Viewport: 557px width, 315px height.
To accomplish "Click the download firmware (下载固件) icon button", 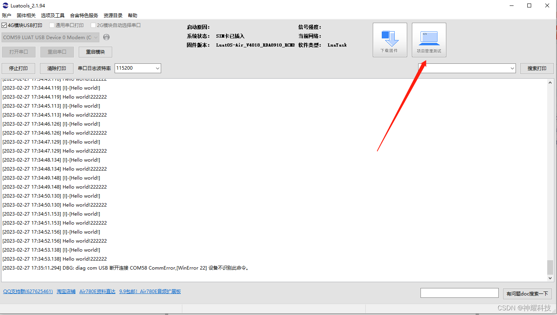I will pyautogui.click(x=390, y=40).
